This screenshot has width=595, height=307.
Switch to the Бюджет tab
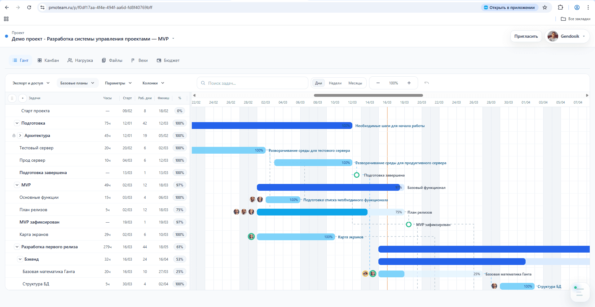point(168,61)
